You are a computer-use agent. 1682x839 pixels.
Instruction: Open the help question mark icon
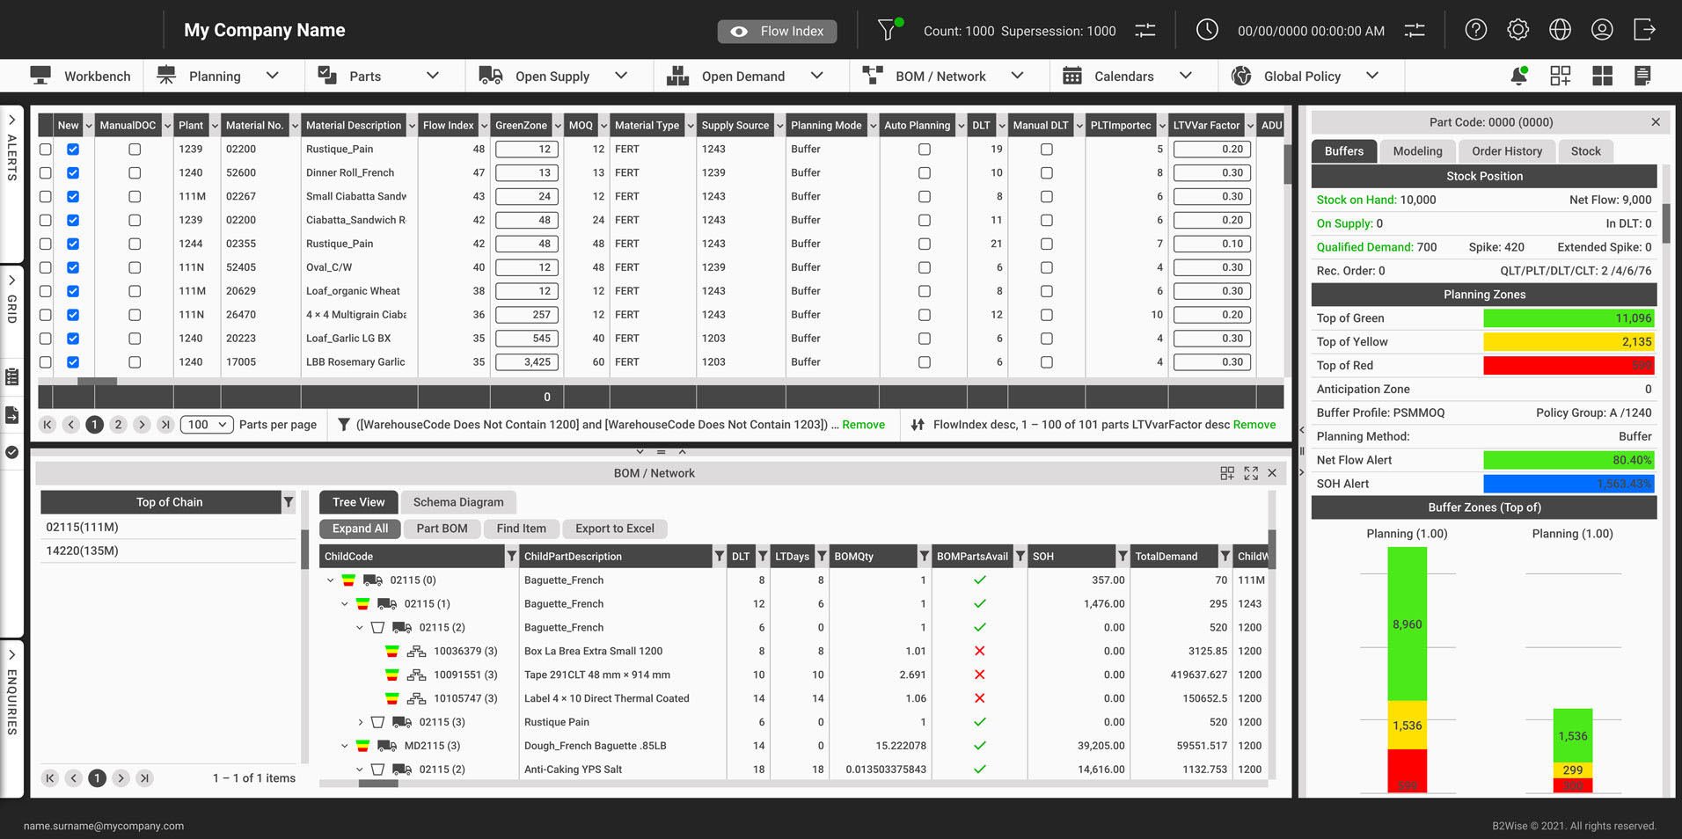(1475, 30)
